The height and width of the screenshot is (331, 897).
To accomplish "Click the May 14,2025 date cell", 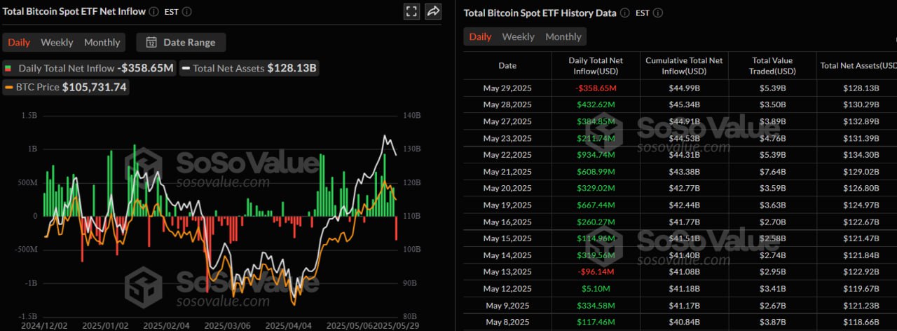I will pos(507,255).
